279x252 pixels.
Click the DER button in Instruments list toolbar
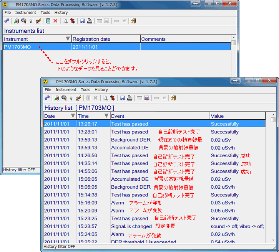(x=116, y=21)
